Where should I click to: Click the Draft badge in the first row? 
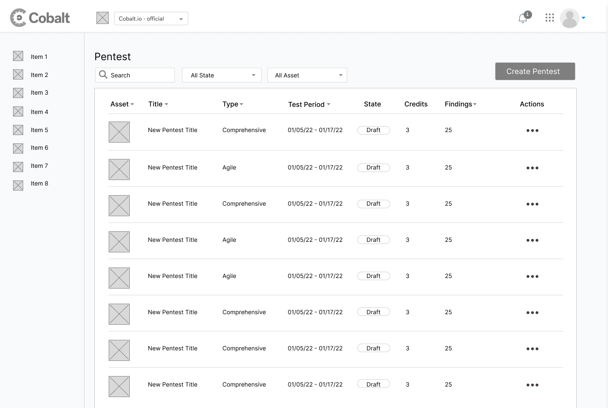click(374, 130)
